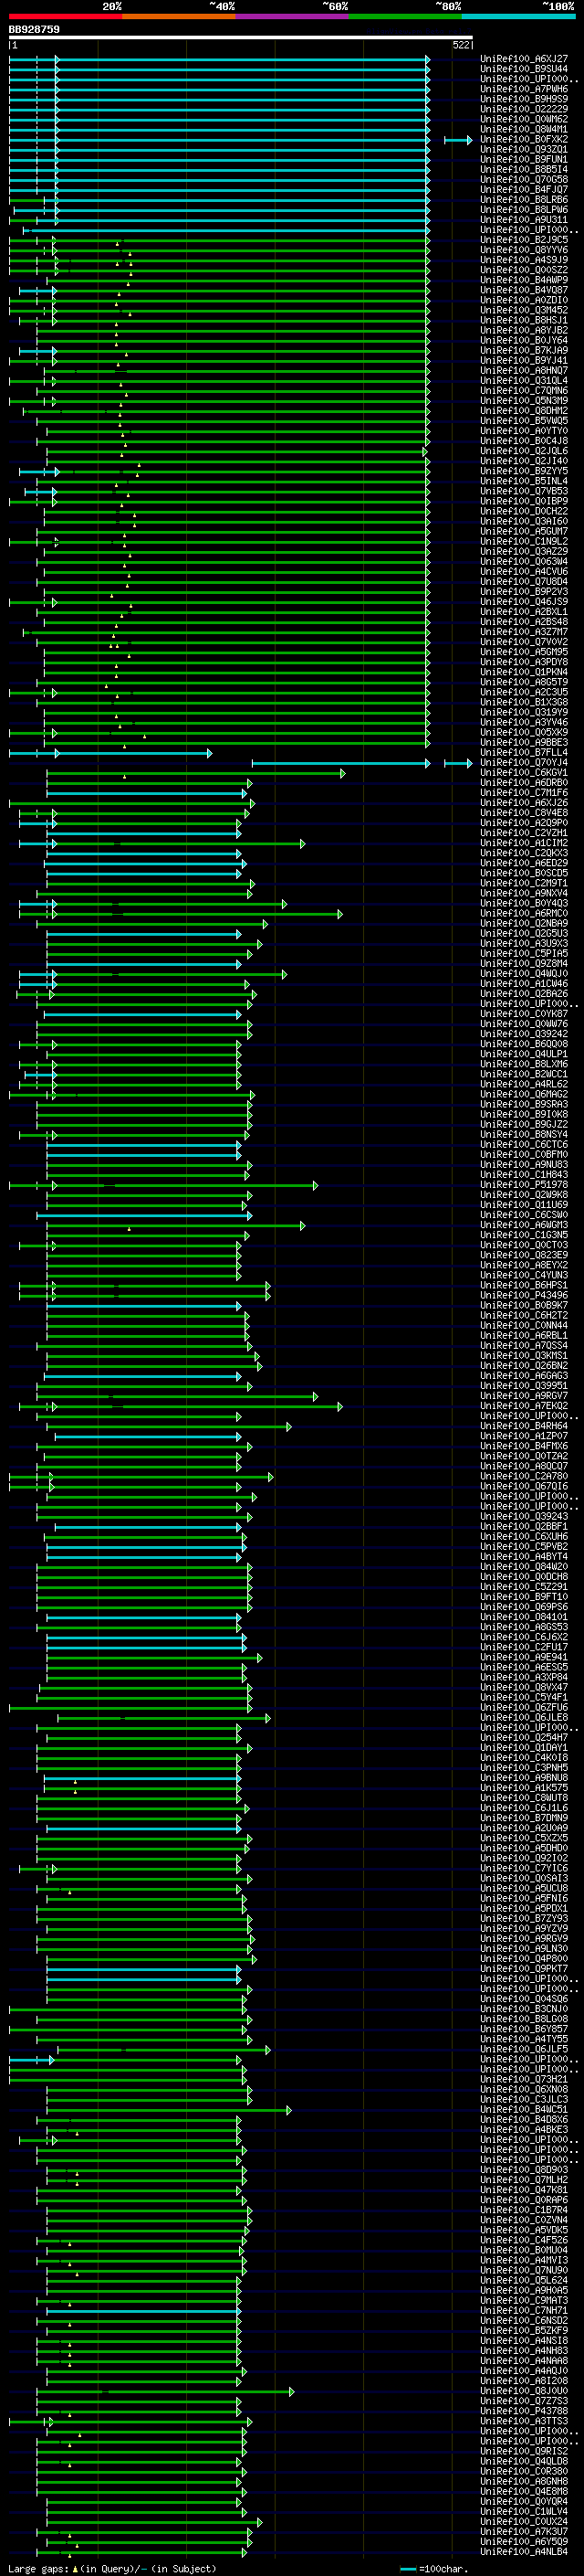
Task: Click the UniRef100_O22229 label
Action: (524, 109)
